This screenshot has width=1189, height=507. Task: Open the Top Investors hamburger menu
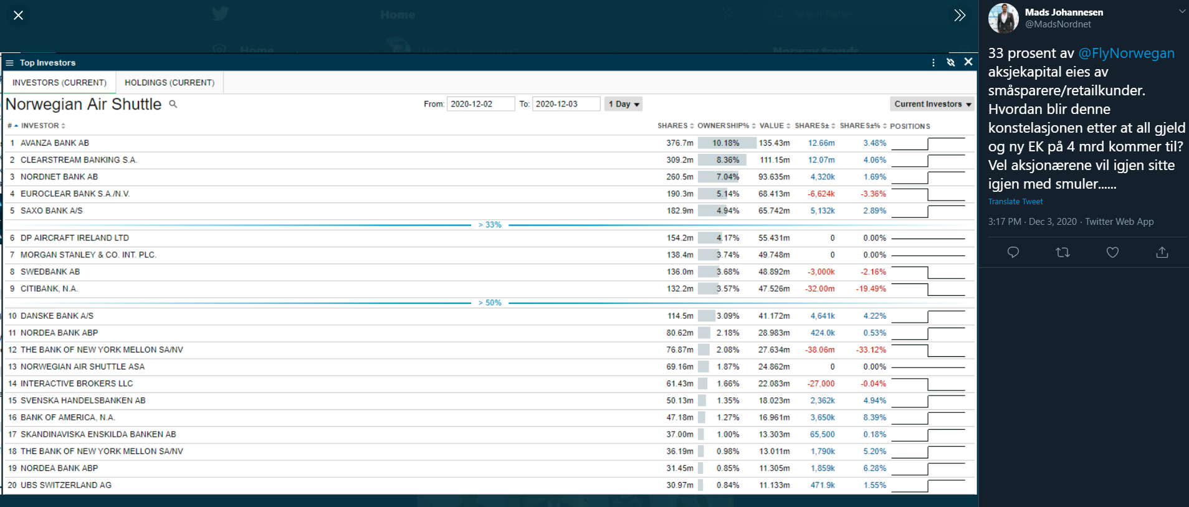(9, 63)
